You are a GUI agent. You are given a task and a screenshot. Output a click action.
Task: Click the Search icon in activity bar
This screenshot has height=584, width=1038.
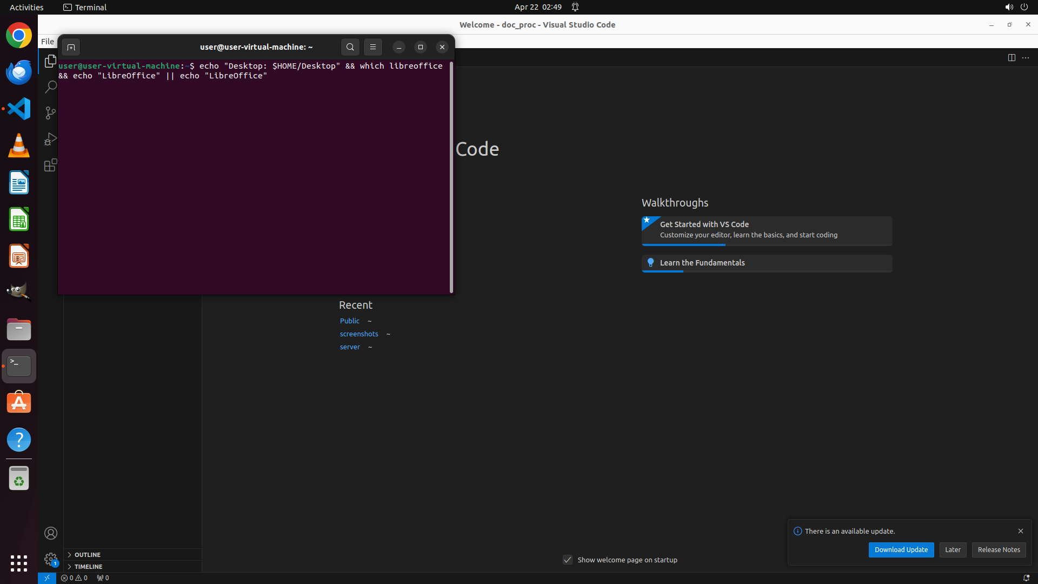click(50, 87)
